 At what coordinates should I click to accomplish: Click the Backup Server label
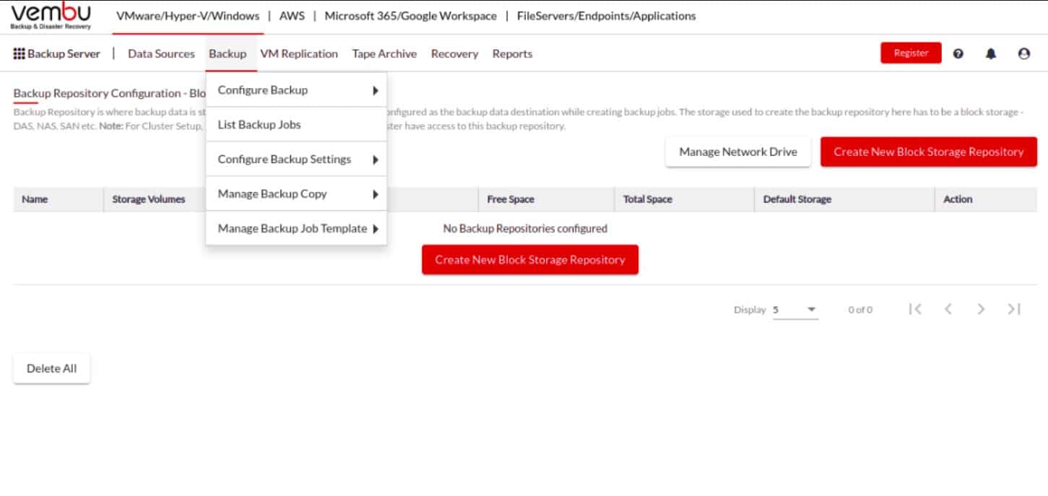(x=64, y=53)
